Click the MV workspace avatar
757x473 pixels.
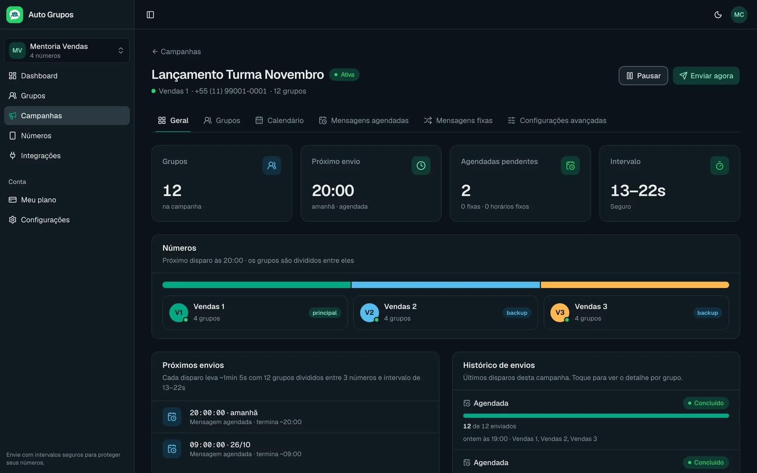coord(17,50)
